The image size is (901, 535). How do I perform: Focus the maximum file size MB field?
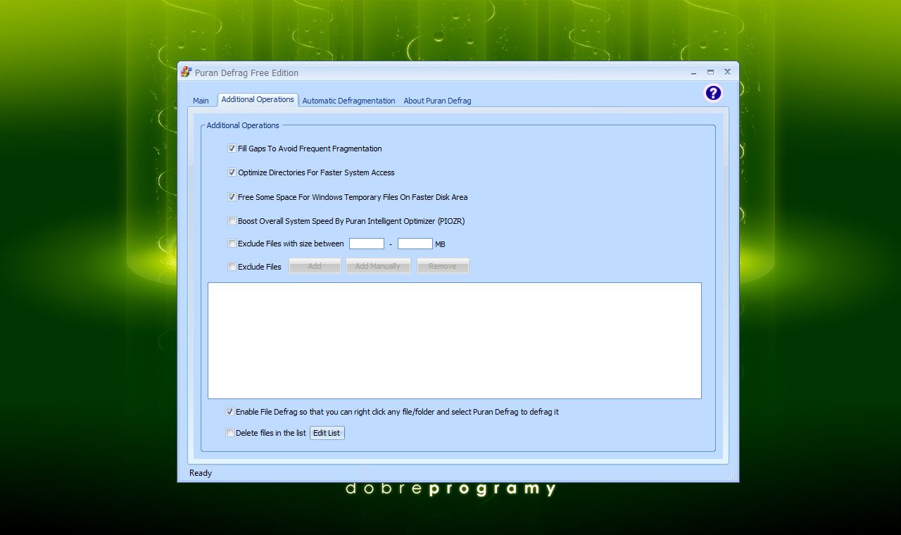pos(415,244)
